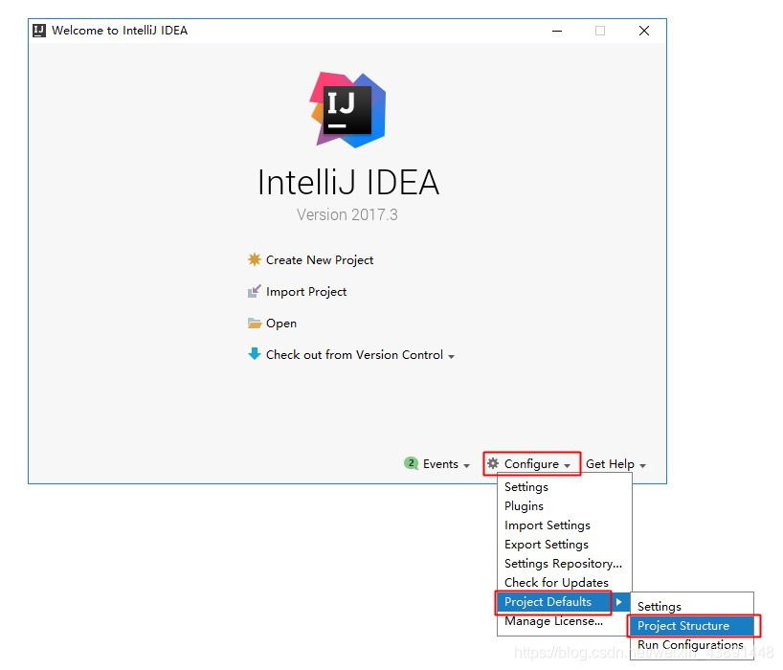This screenshot has height=670, width=783.
Task: Expand Check out from Version Control arrow
Action: (452, 356)
